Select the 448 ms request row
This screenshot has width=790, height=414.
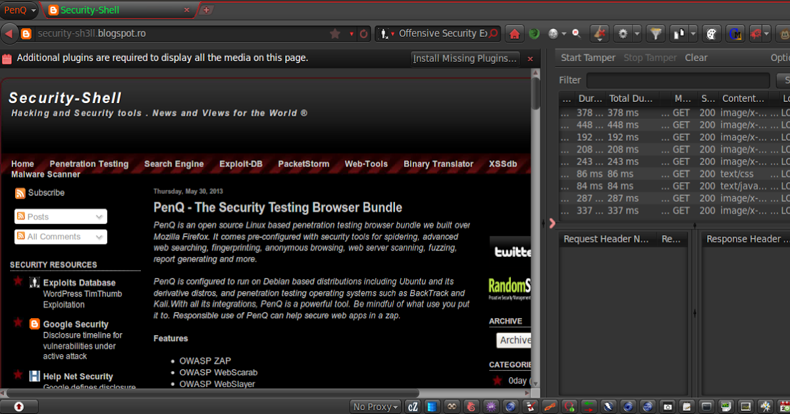tap(674, 125)
